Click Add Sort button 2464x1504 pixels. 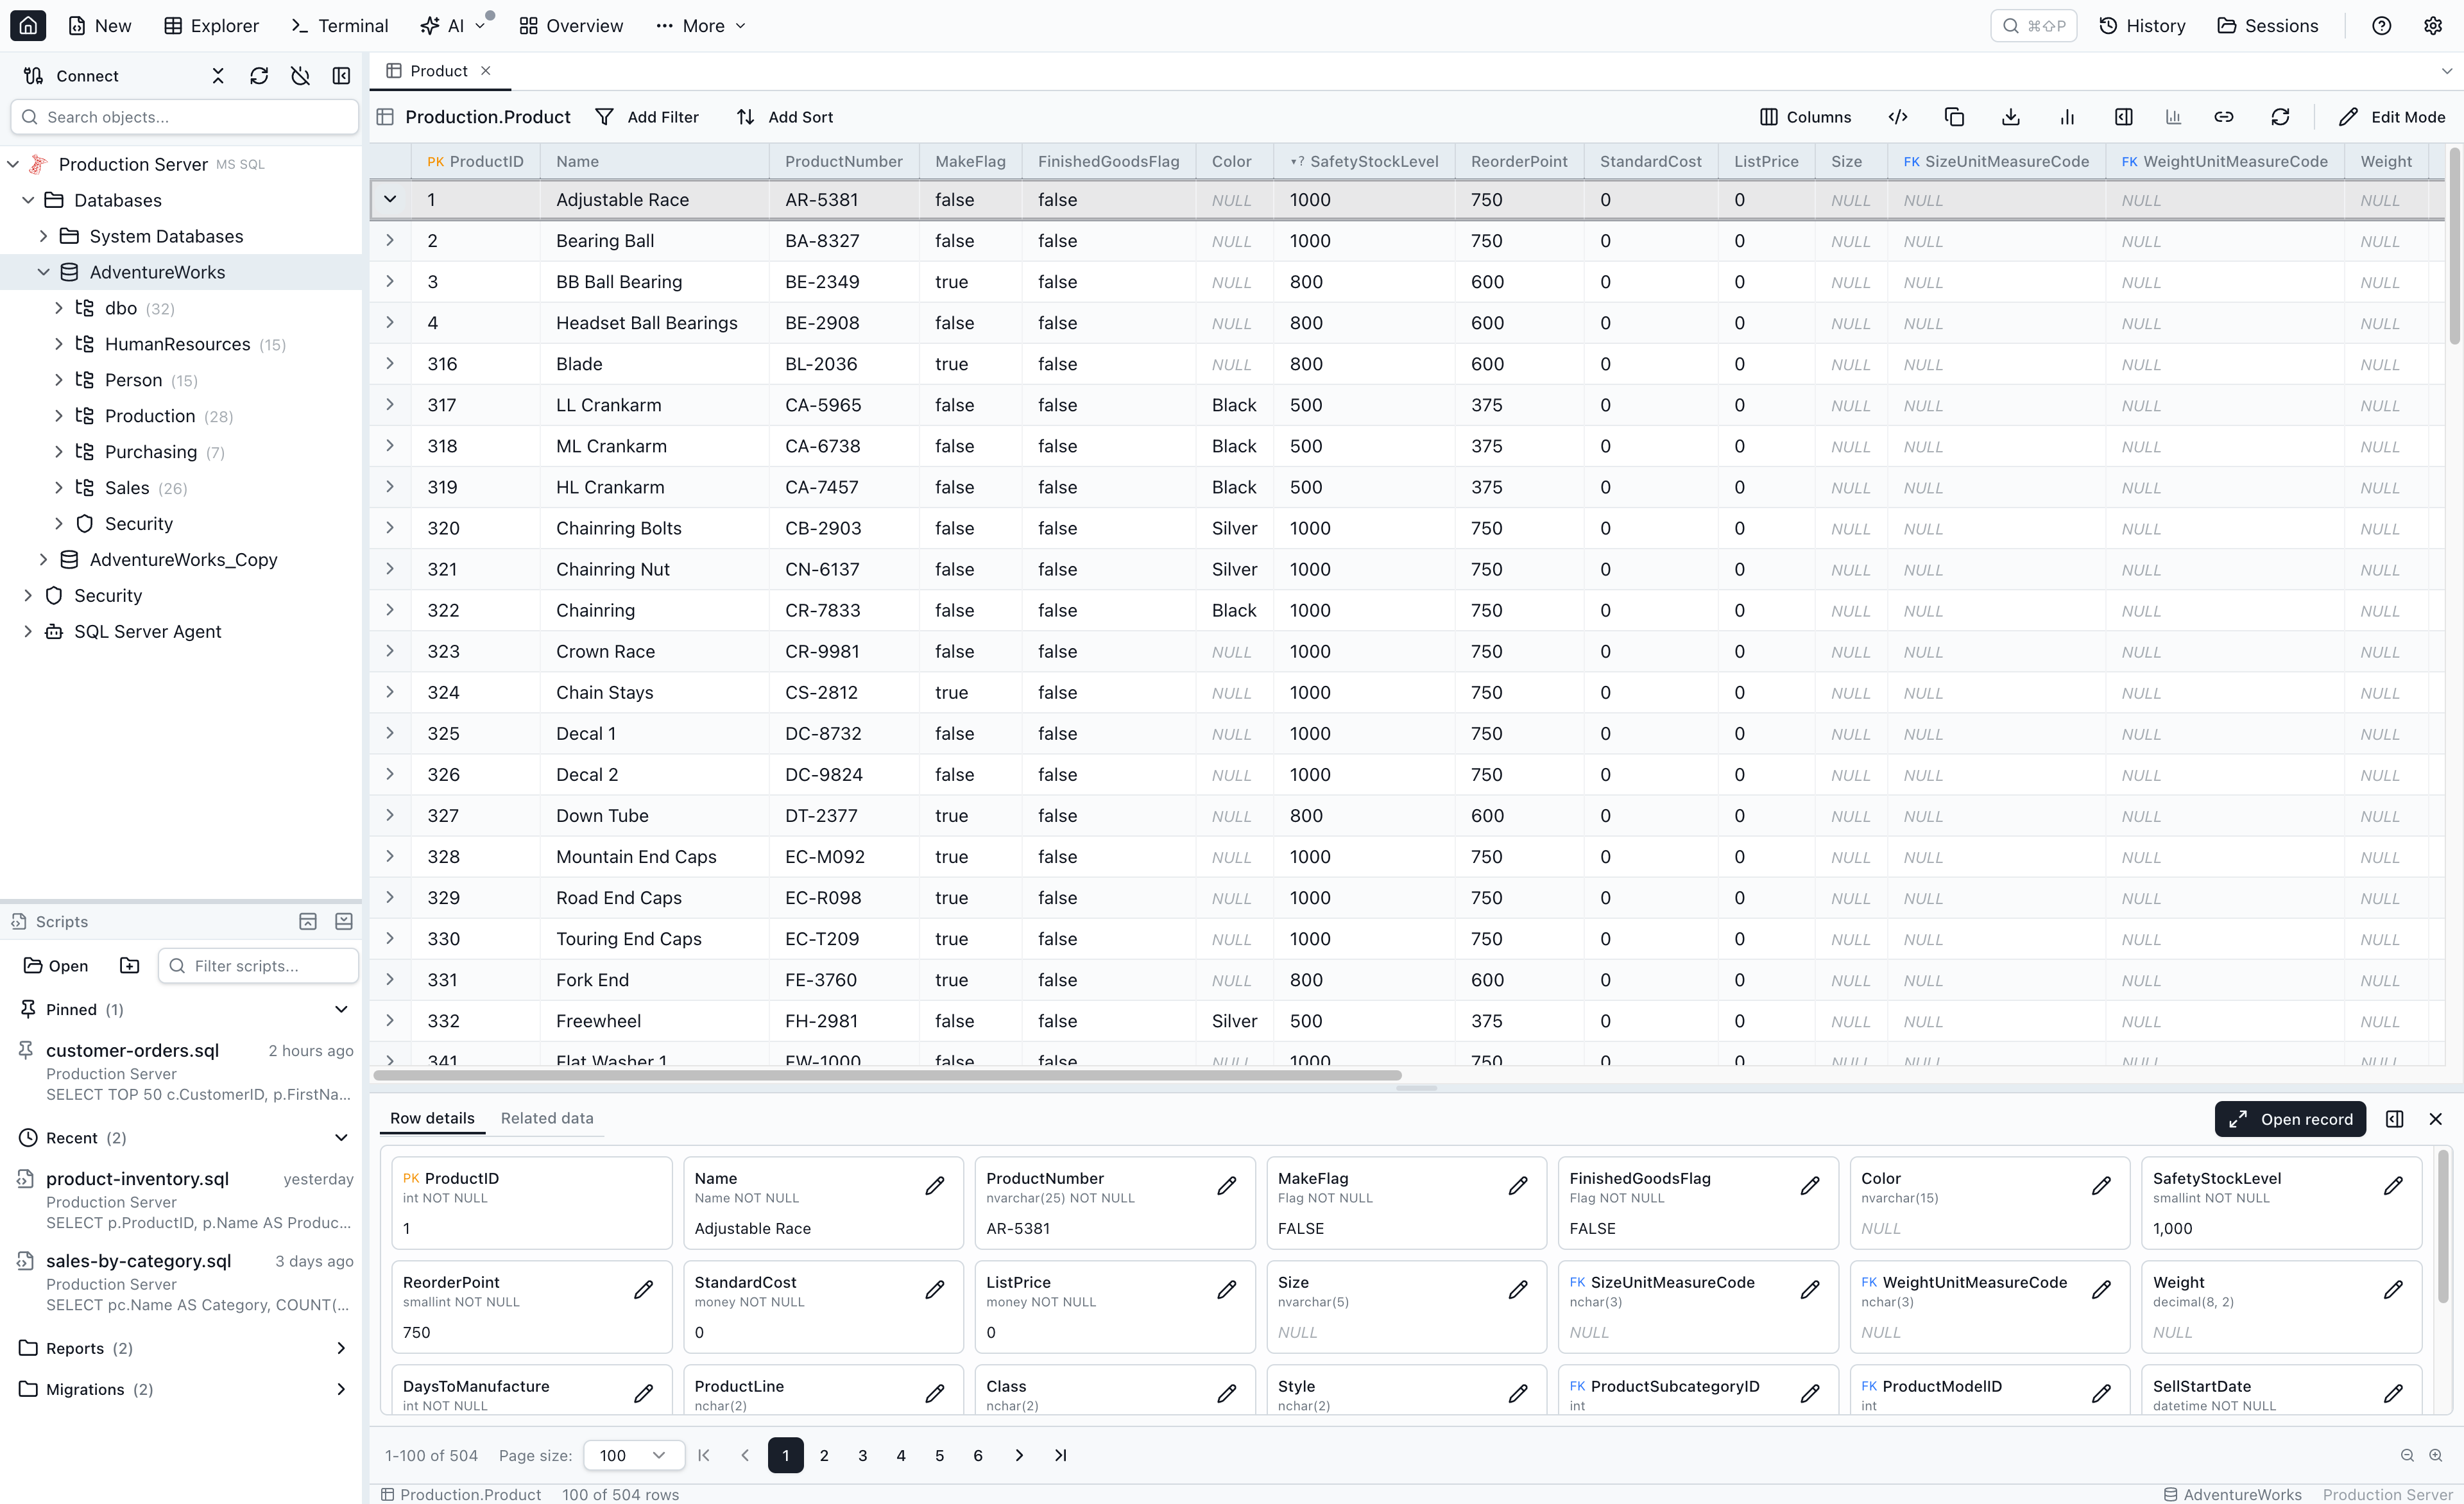click(x=785, y=117)
